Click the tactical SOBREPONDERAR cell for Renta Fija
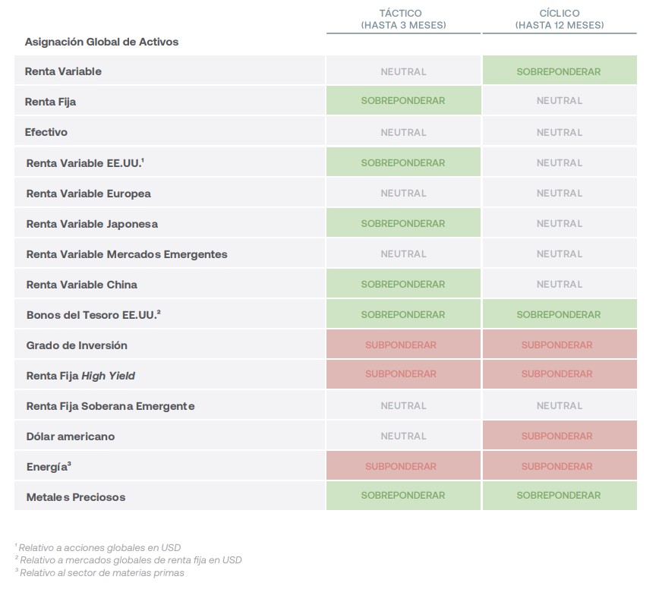659x589 pixels. 403,100
